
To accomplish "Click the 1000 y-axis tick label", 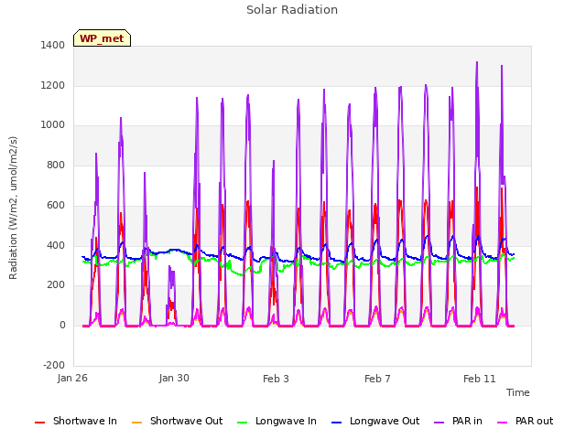I will point(53,125).
